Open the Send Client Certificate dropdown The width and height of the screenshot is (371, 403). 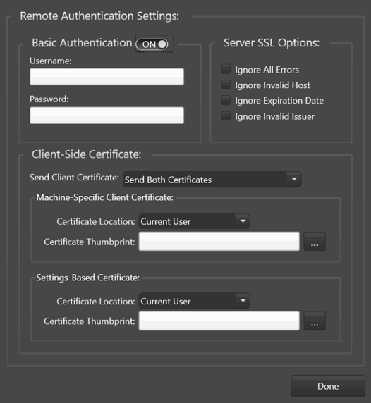pyautogui.click(x=212, y=180)
